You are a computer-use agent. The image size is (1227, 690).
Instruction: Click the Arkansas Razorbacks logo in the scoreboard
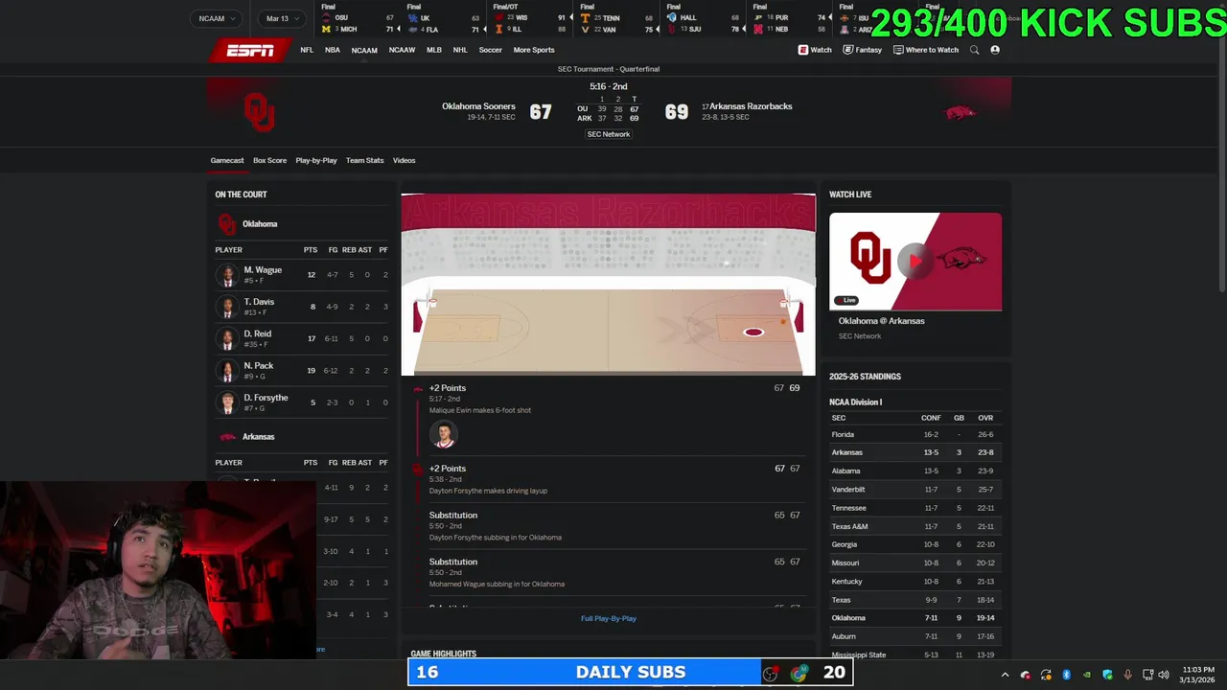(960, 112)
